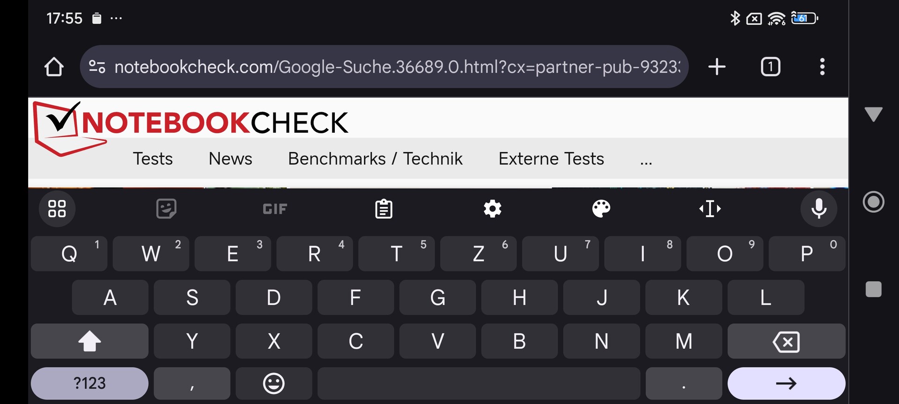Open the tab switcher
The height and width of the screenshot is (404, 899).
point(770,67)
